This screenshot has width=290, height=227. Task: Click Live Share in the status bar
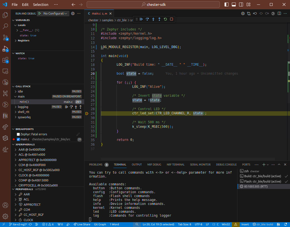click(x=82, y=224)
